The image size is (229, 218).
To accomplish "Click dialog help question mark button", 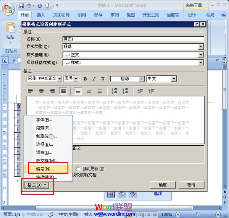I will pyautogui.click(x=197, y=24).
